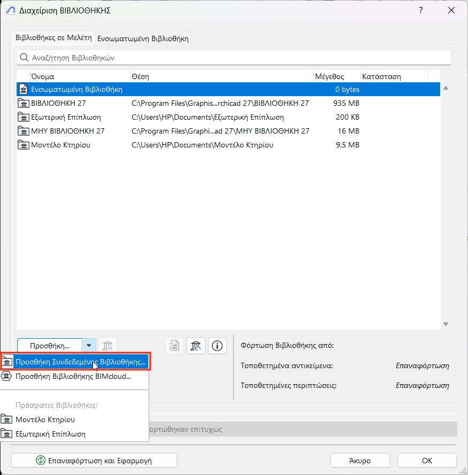This screenshot has height=475, width=468.
Task: Click the Archicad logo icon in title bar
Action: tap(10, 10)
